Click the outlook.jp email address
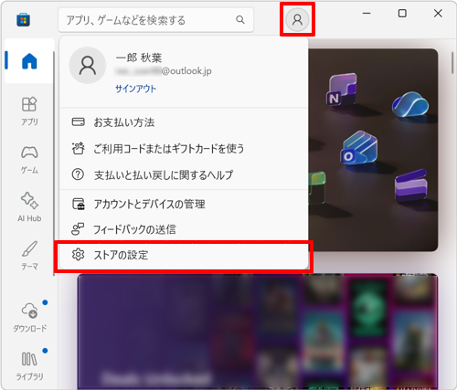The width and height of the screenshot is (457, 390). point(164,71)
